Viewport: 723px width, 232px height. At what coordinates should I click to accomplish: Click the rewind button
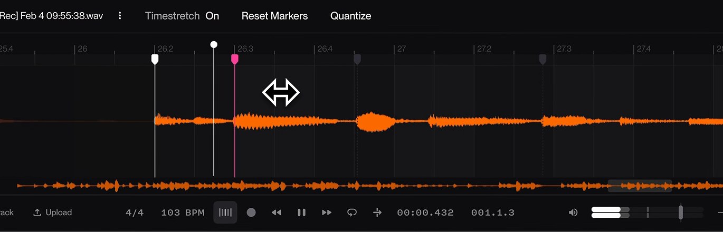pyautogui.click(x=277, y=212)
